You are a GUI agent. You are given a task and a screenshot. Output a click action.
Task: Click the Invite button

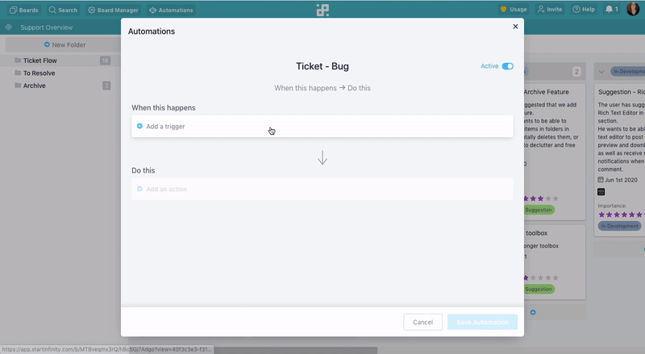(550, 9)
